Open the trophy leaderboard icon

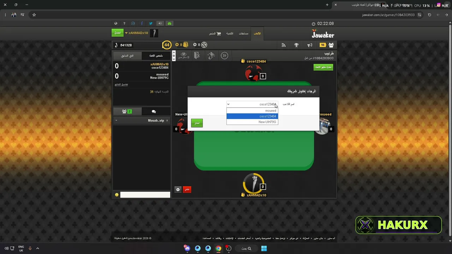coord(297,45)
